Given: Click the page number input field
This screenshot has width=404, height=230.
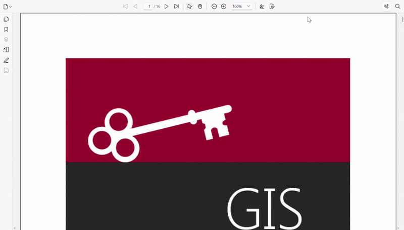Looking at the screenshot, I should click(148, 7).
